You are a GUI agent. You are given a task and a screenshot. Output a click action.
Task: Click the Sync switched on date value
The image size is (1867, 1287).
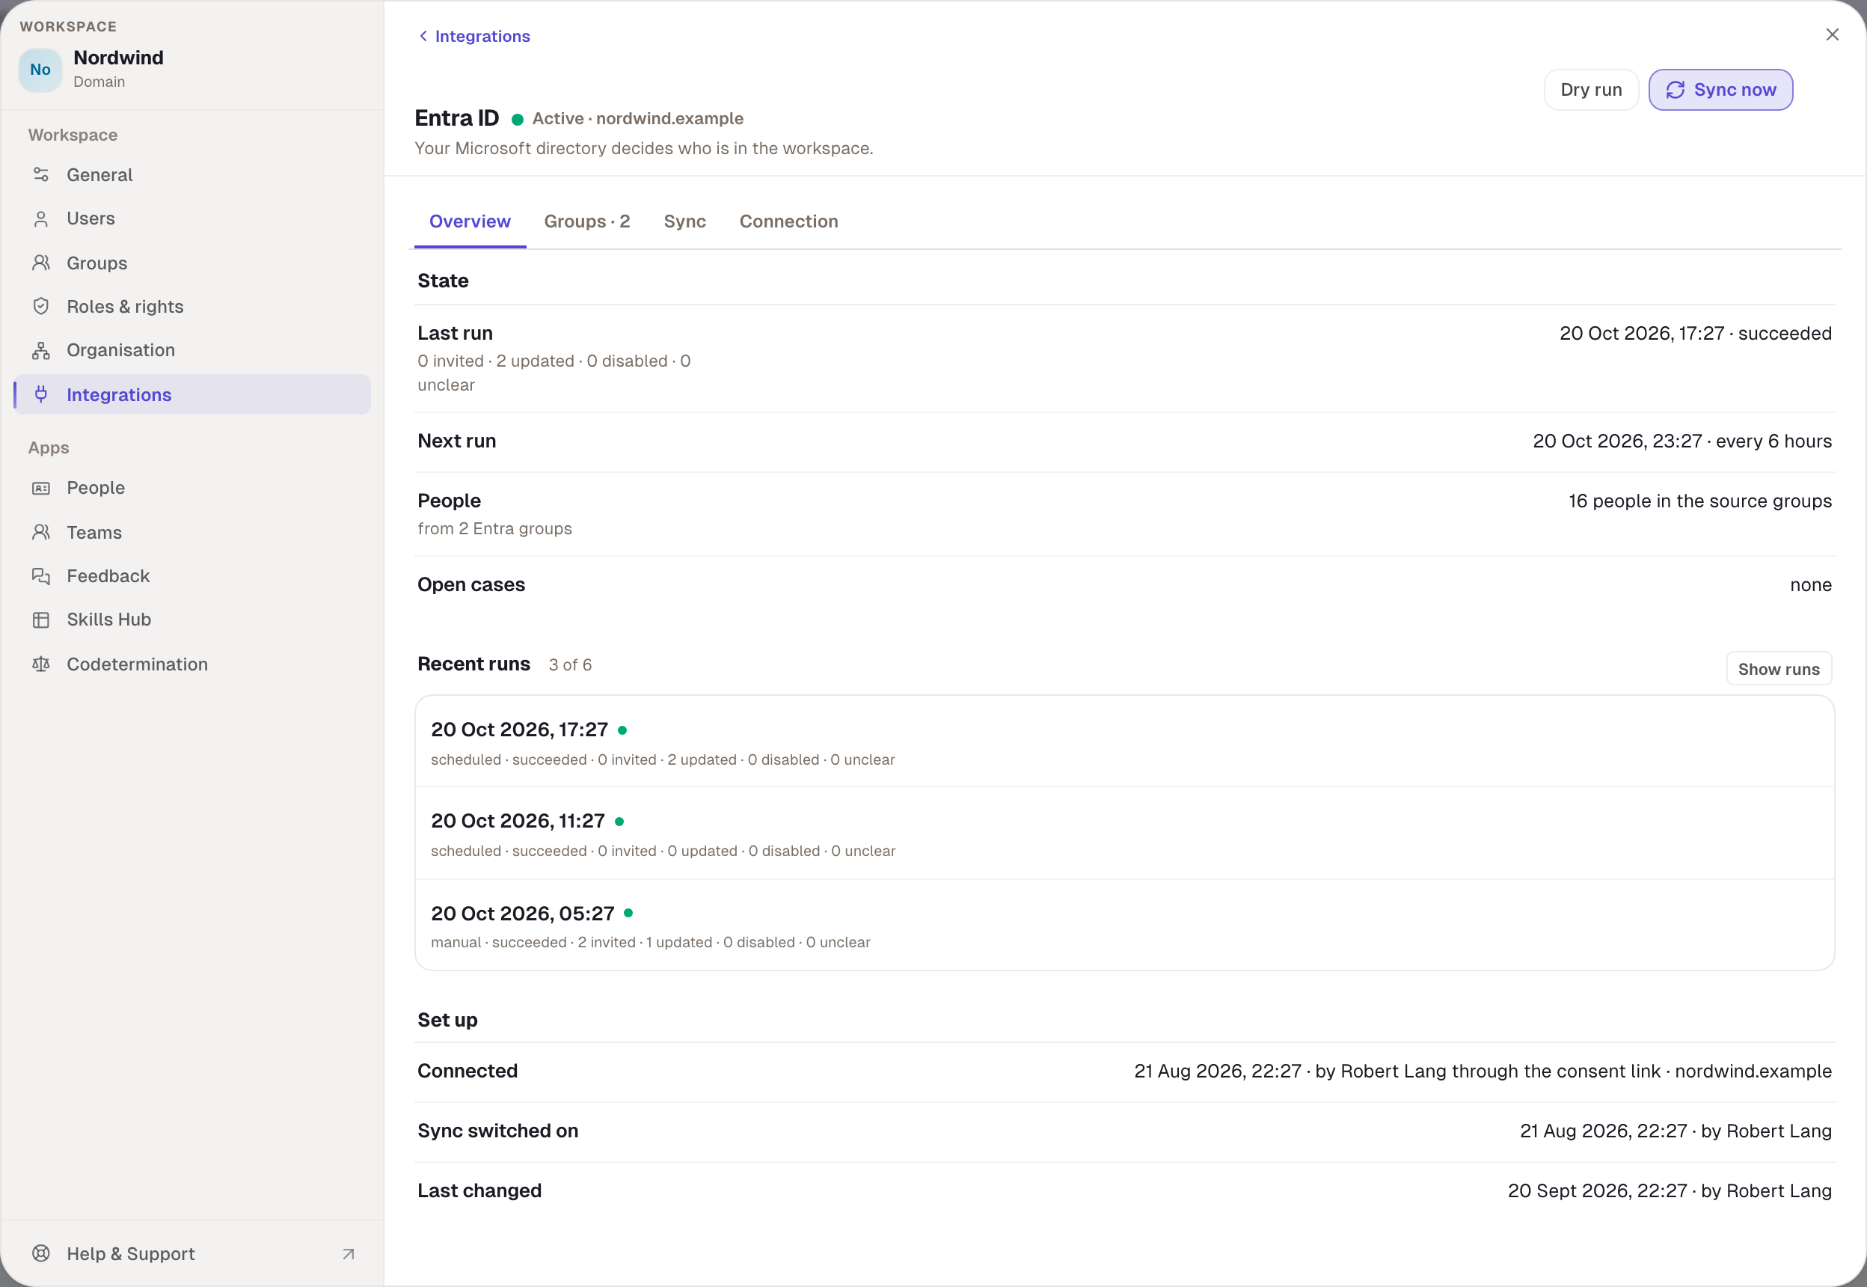pyautogui.click(x=1676, y=1131)
